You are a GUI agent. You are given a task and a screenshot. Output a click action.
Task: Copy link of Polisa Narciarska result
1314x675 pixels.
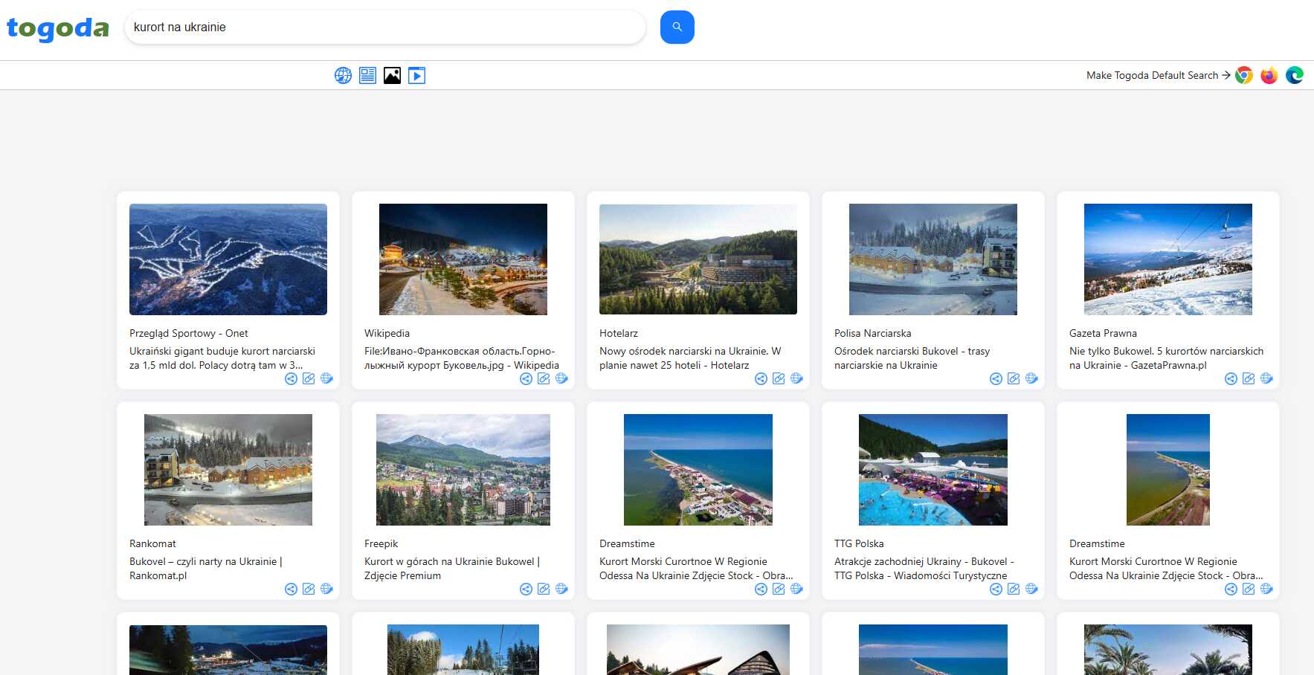tap(1014, 378)
